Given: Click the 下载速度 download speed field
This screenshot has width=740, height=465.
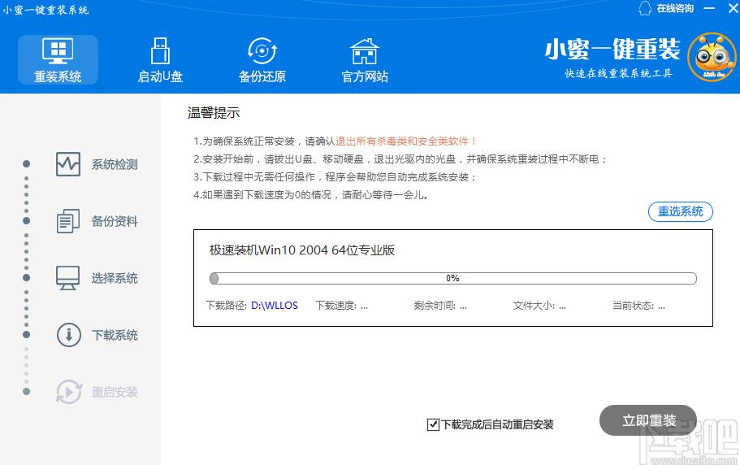Looking at the screenshot, I should [342, 306].
